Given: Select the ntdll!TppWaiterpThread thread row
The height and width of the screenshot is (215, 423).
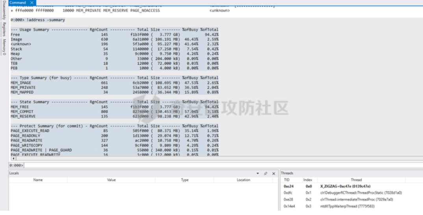Looking at the screenshot, I should coord(343,206).
